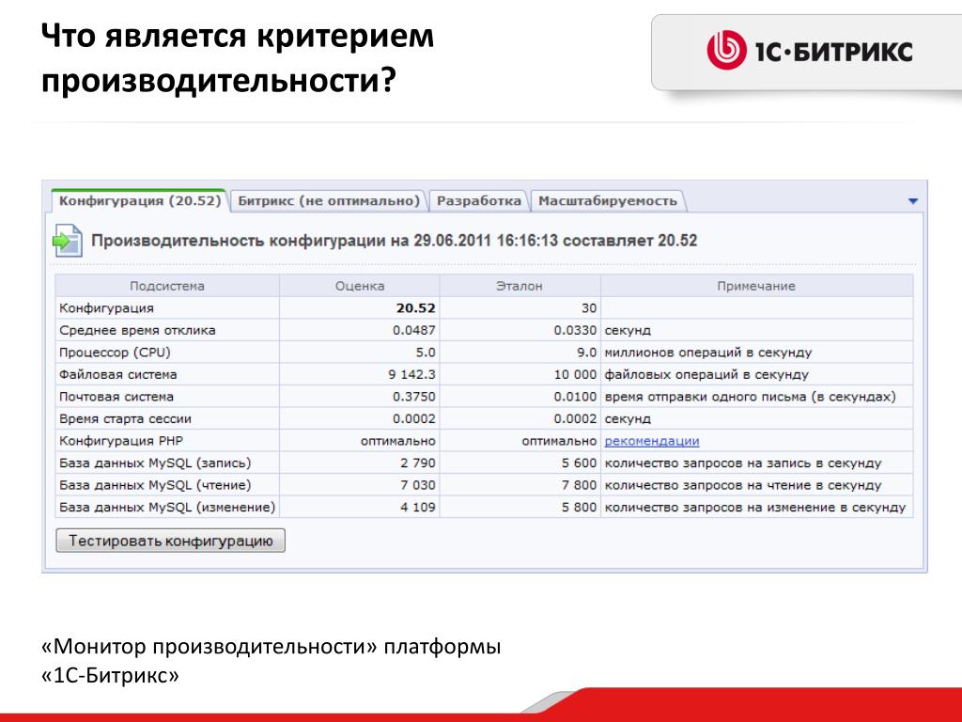Click the value 7 030
Image resolution: width=962 pixels, height=722 pixels.
pyautogui.click(x=418, y=485)
